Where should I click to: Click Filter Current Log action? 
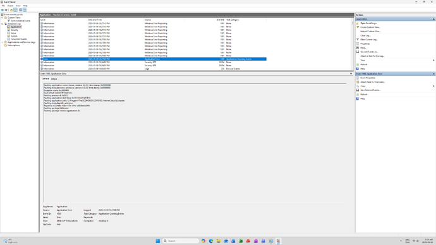pos(369,40)
